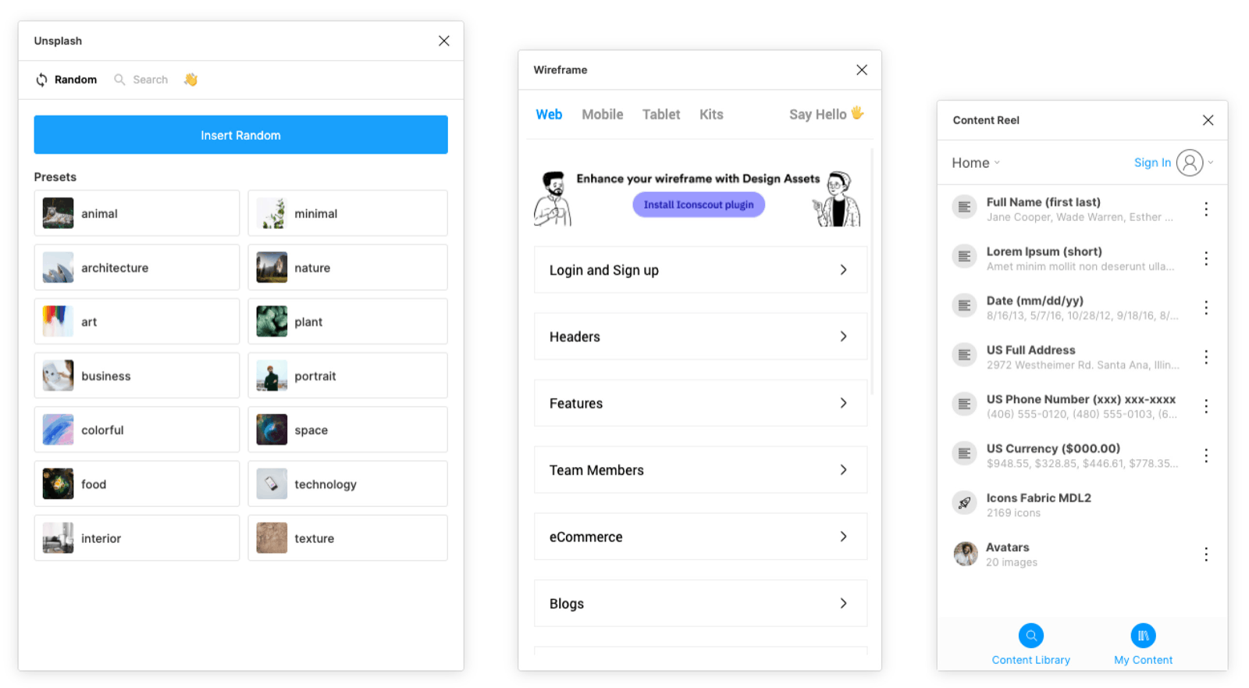1249x688 pixels.
Task: Switch to the Kits tab in Wireframe
Action: (x=711, y=115)
